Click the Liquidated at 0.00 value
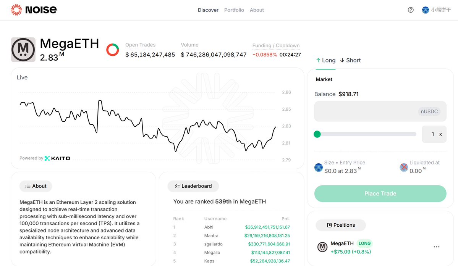The image size is (458, 266). 418,171
